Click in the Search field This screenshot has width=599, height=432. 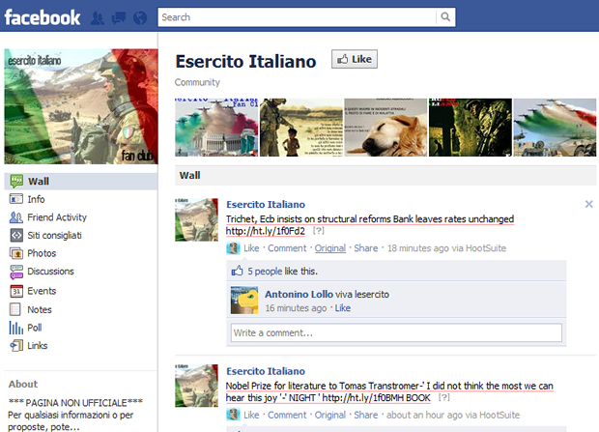click(x=297, y=17)
